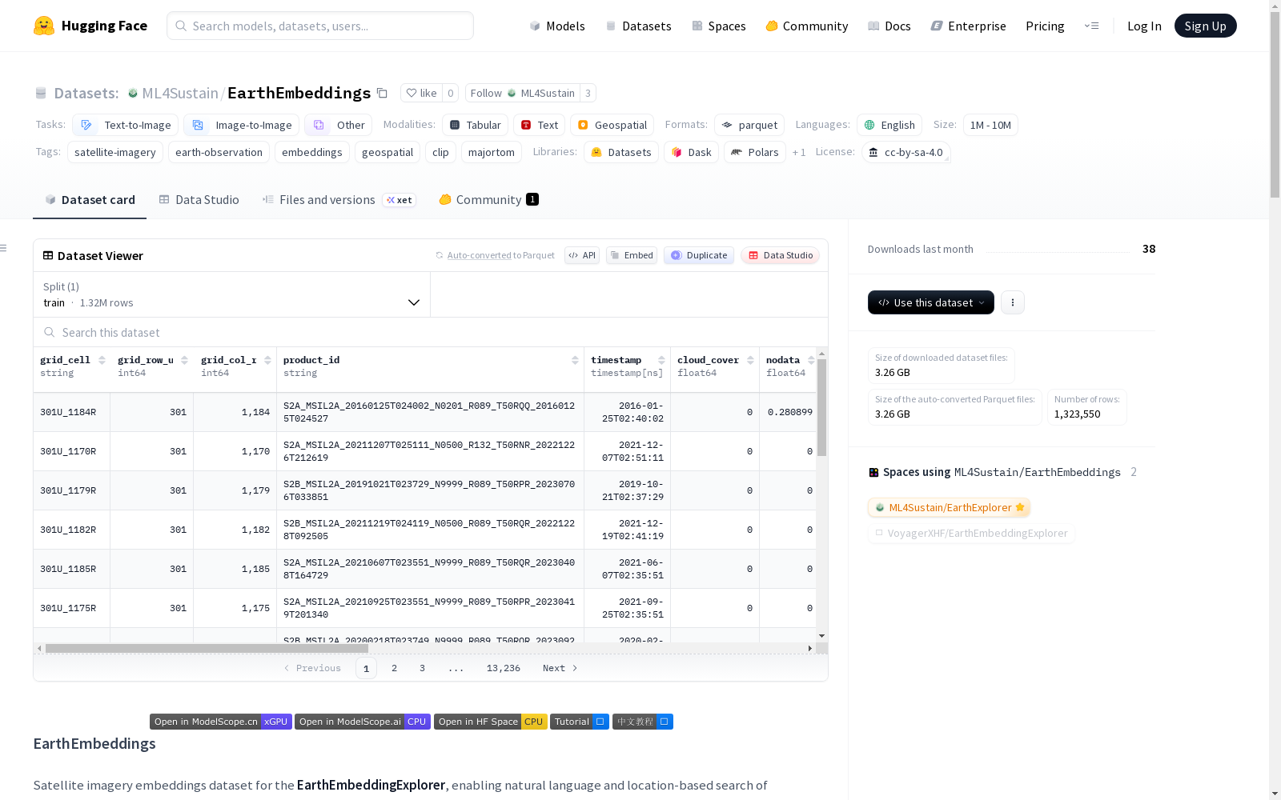1281x800 pixels.
Task: Click the Hugging Face logo
Action: pos(90,26)
